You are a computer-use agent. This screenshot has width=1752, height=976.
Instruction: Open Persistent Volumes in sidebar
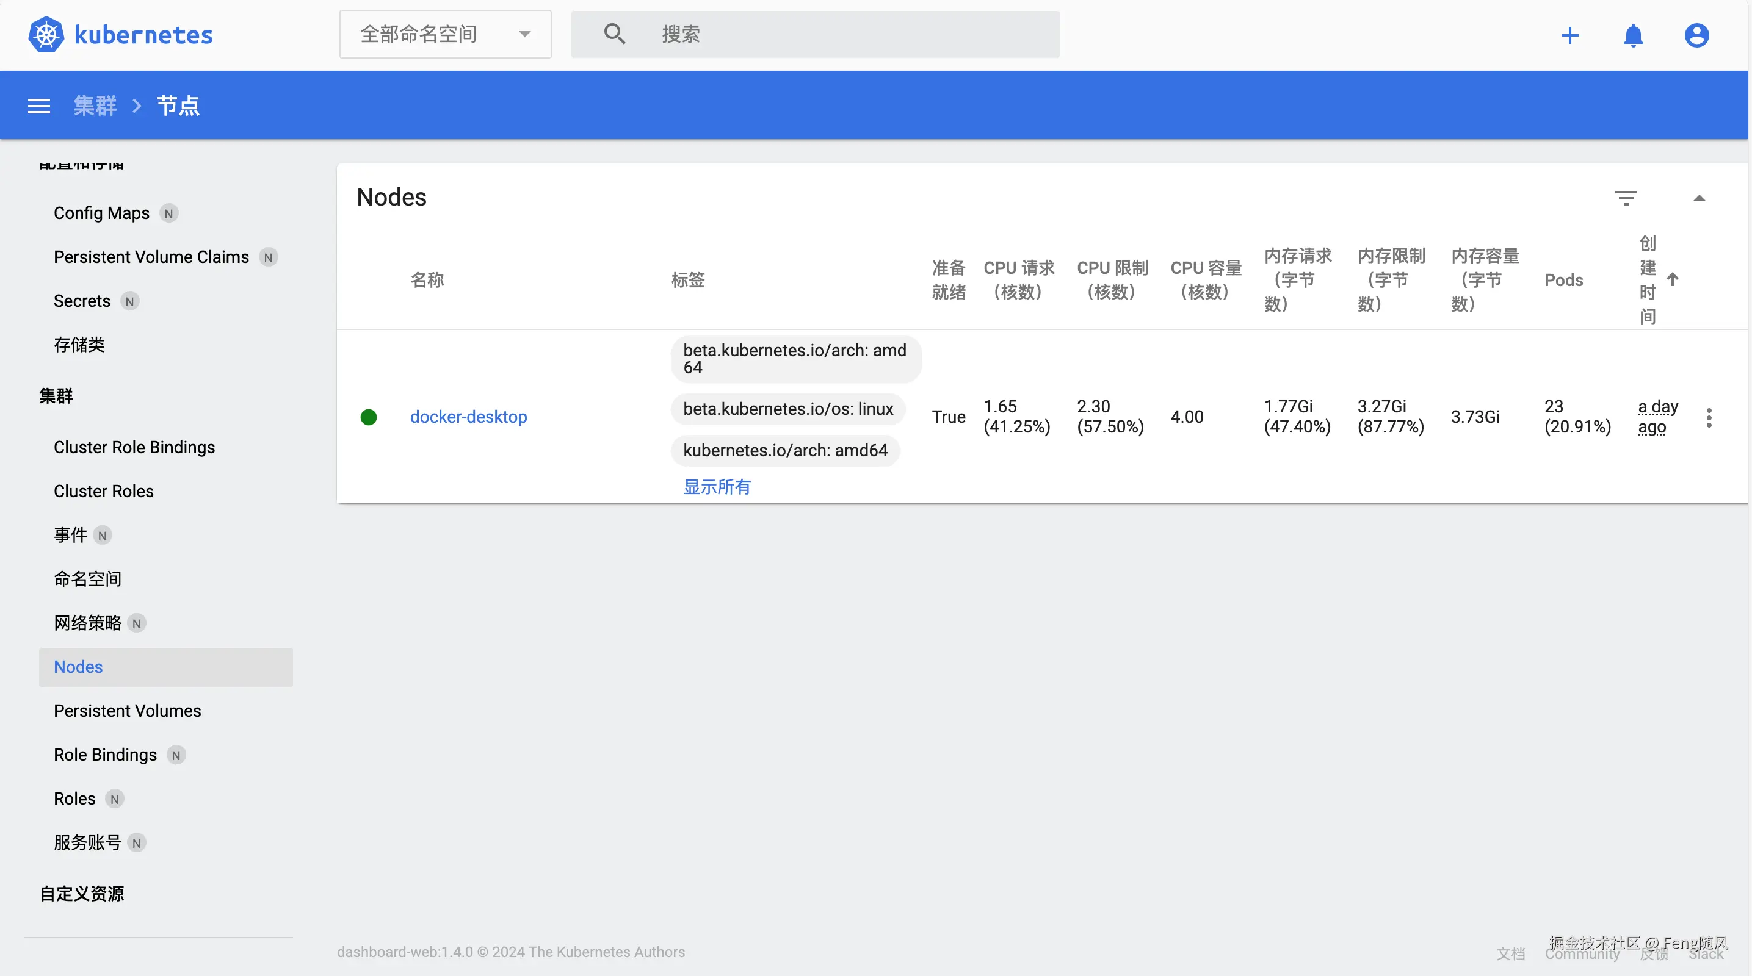tap(127, 710)
